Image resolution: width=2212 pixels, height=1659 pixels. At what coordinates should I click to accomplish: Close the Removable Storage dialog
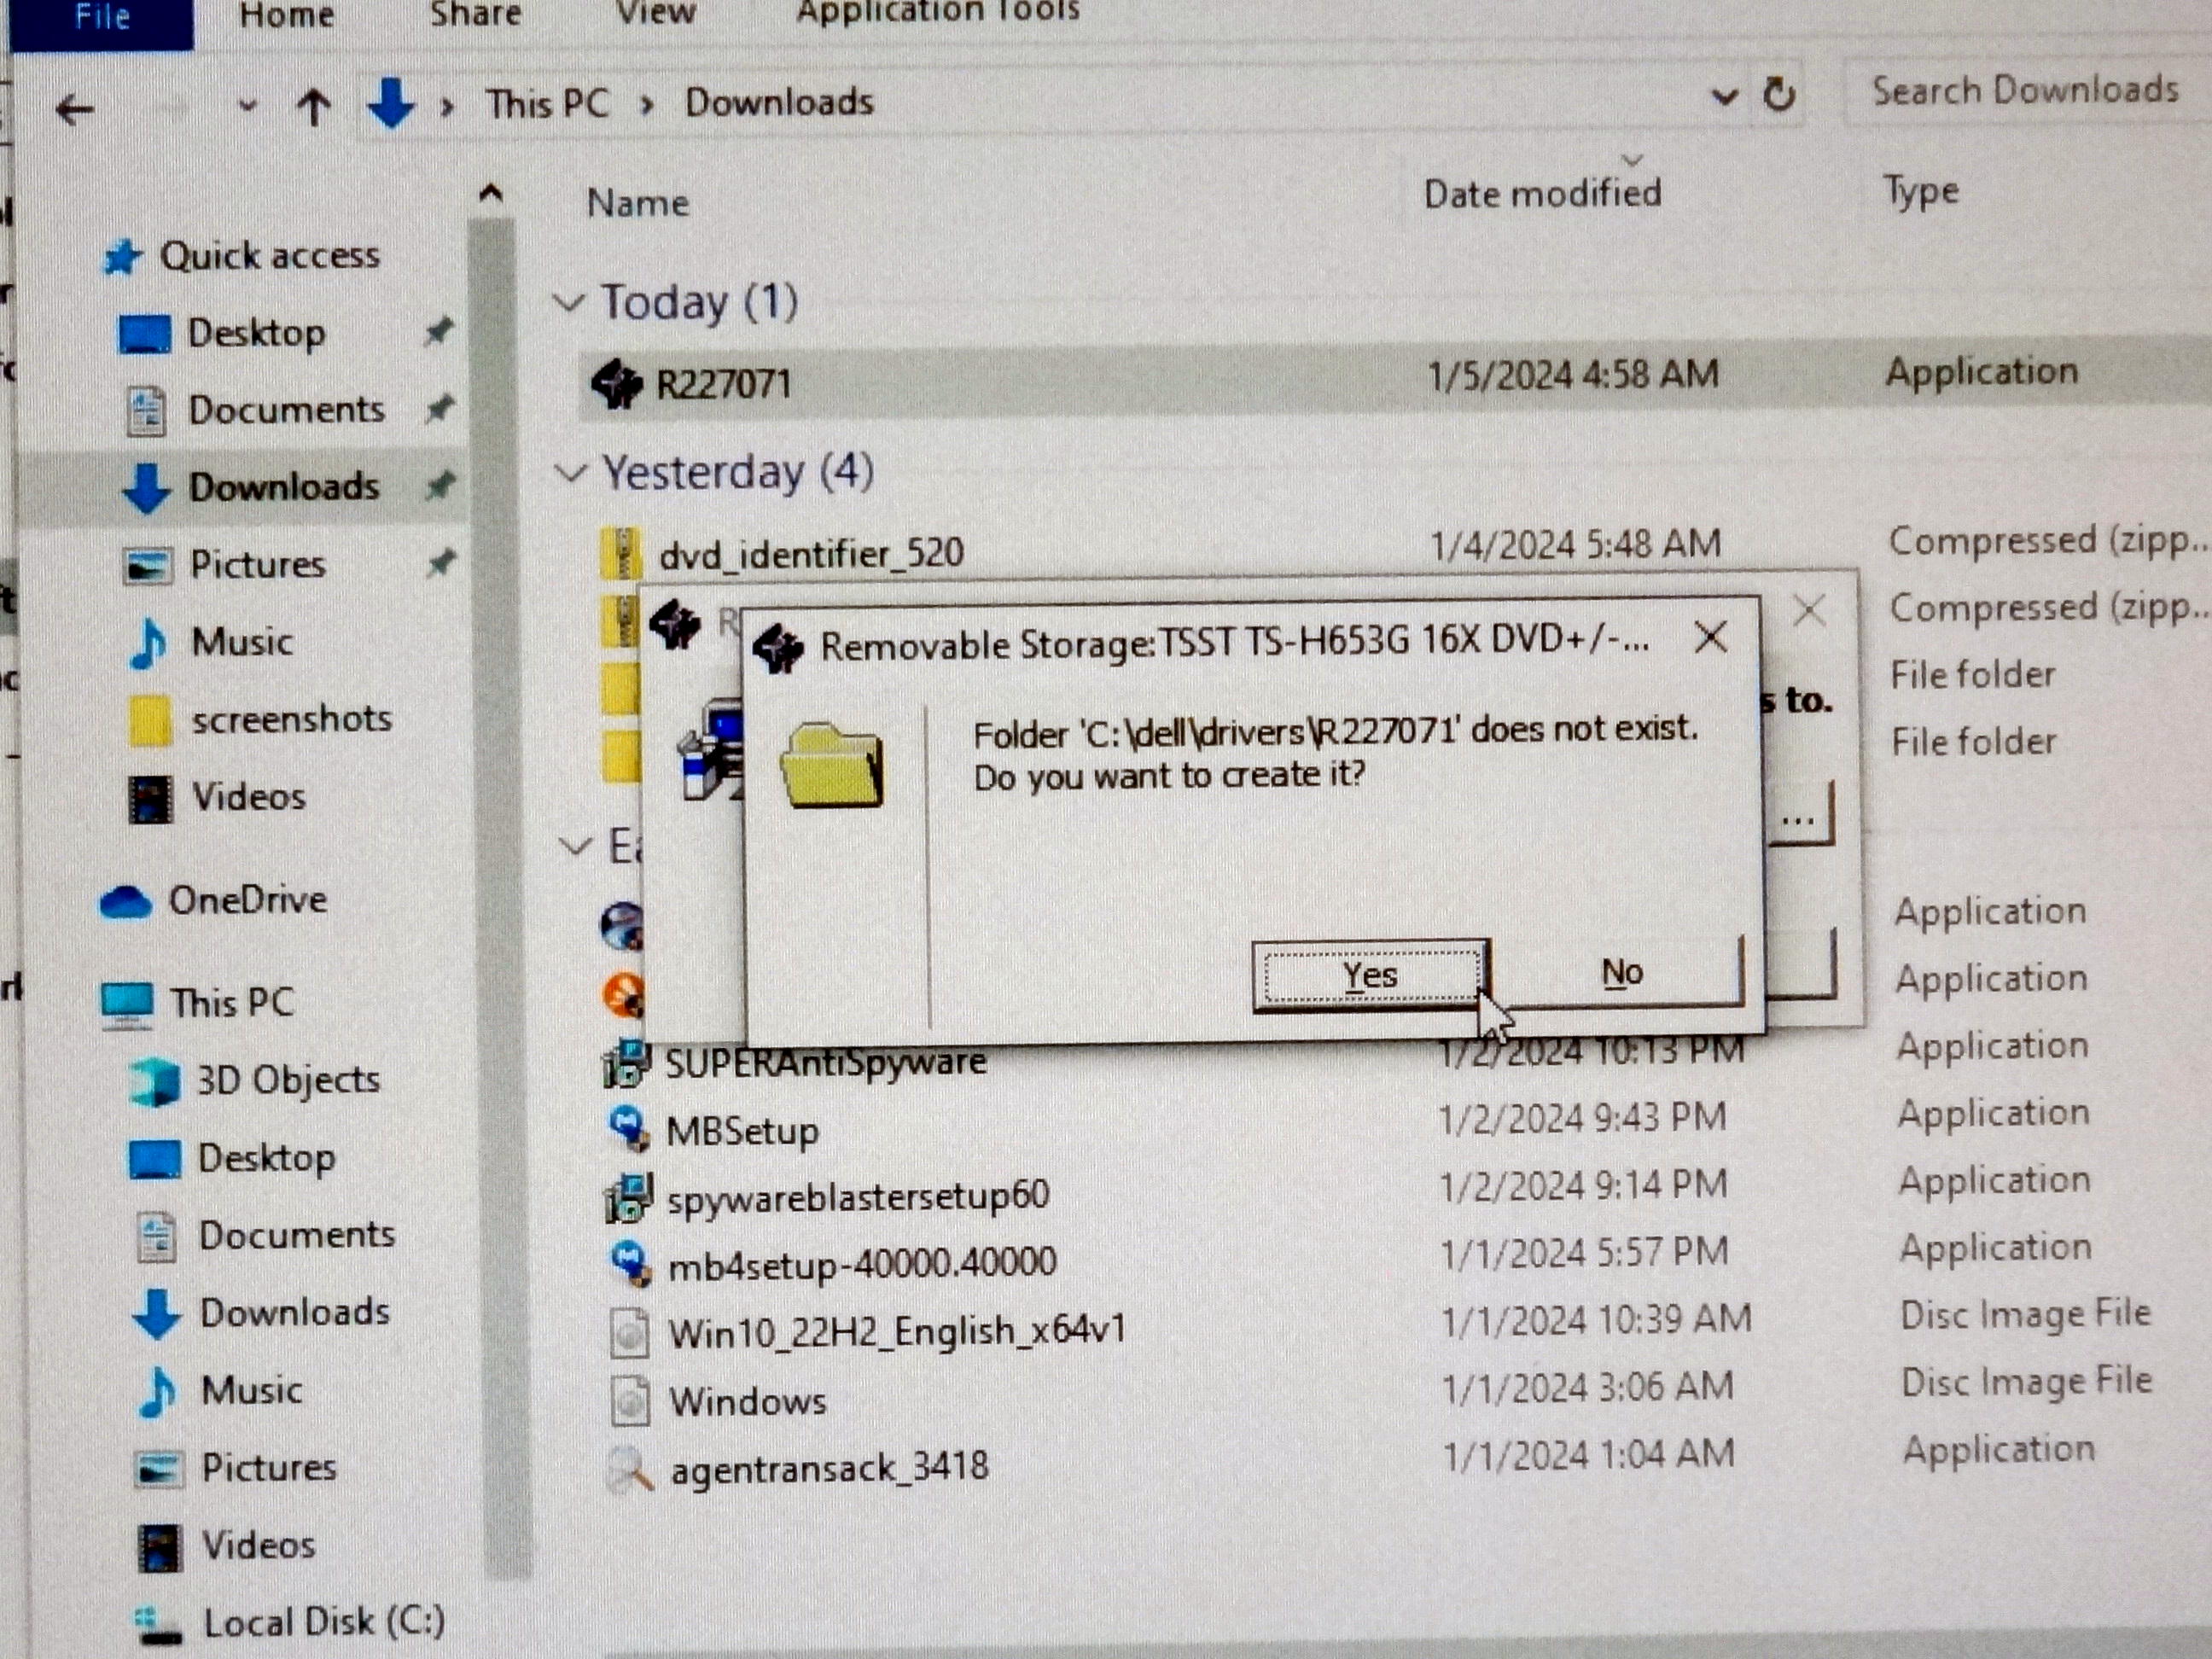tap(1710, 637)
